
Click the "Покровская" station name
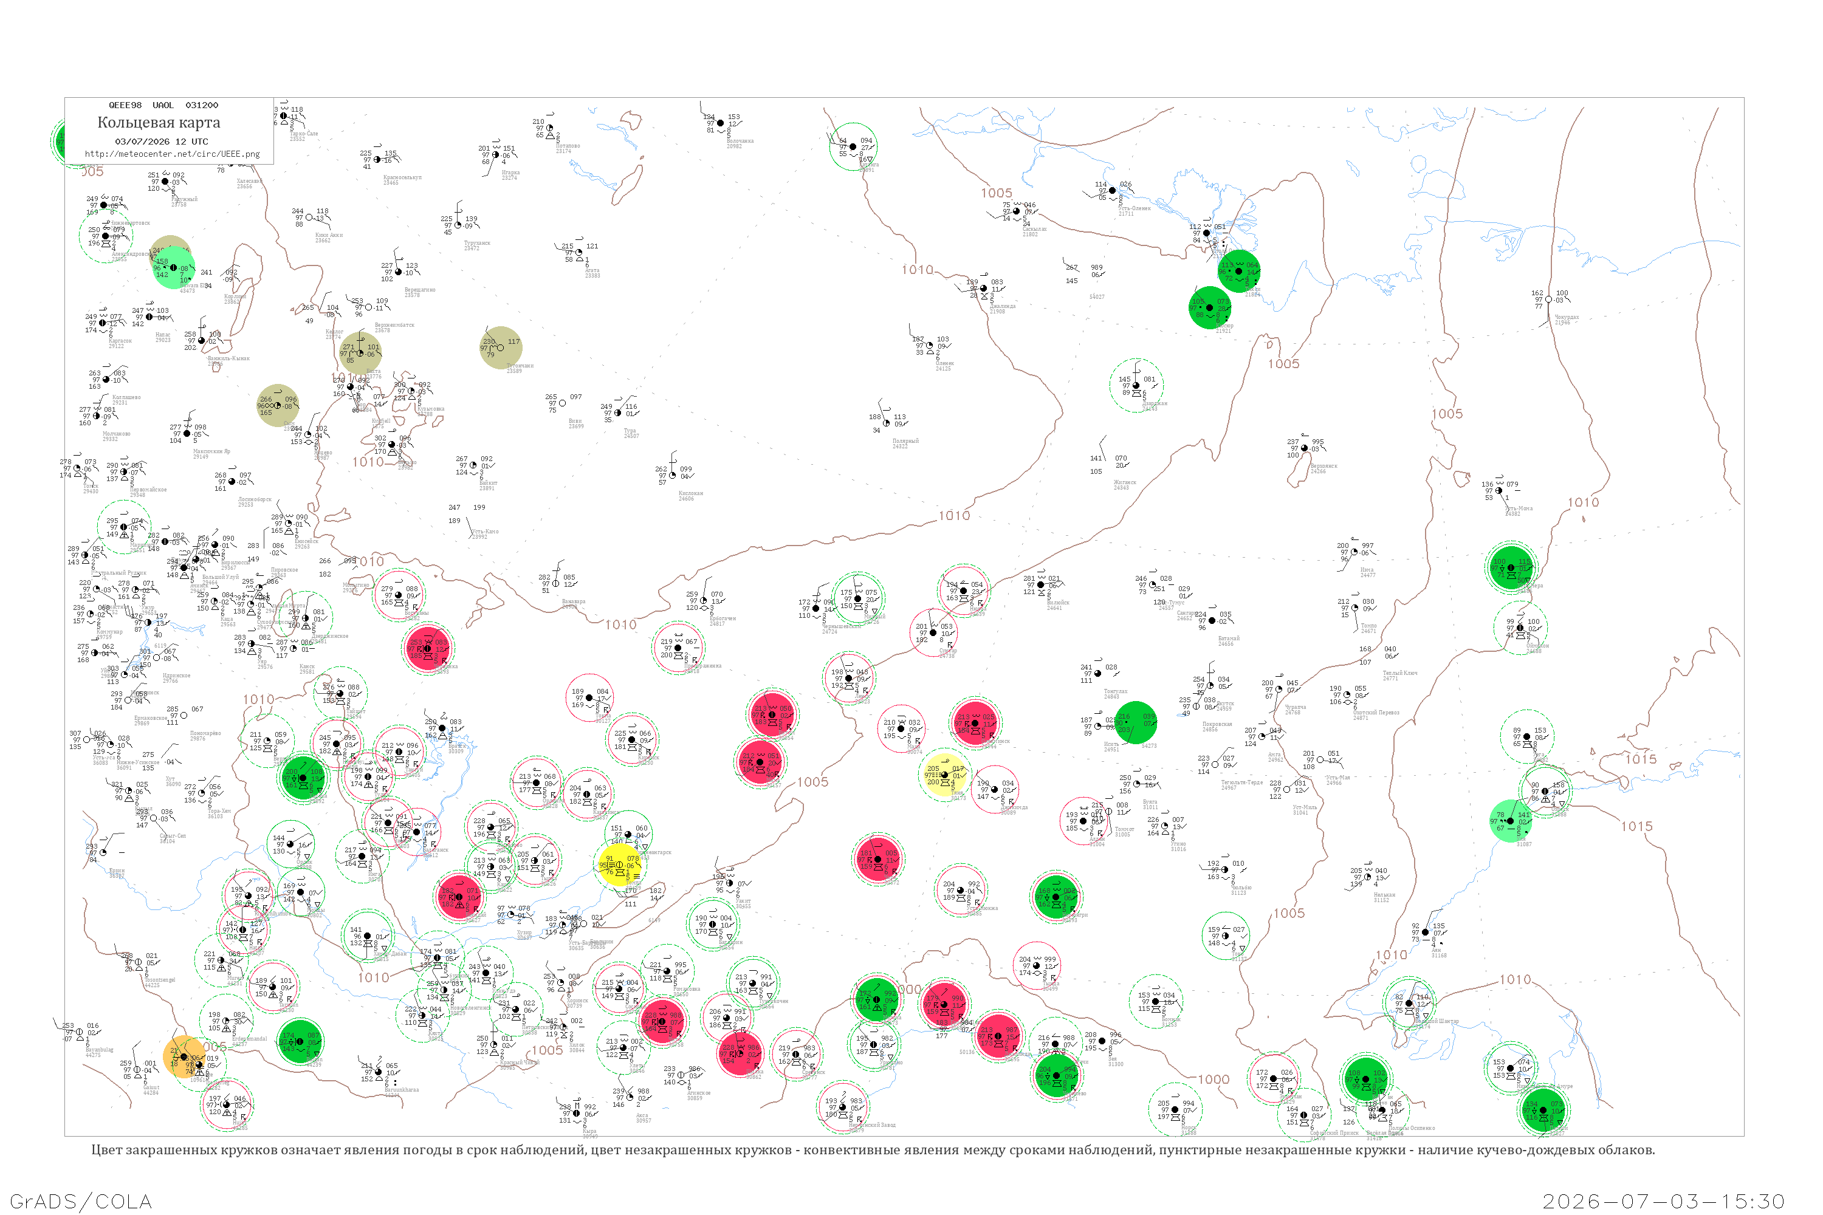[1217, 725]
